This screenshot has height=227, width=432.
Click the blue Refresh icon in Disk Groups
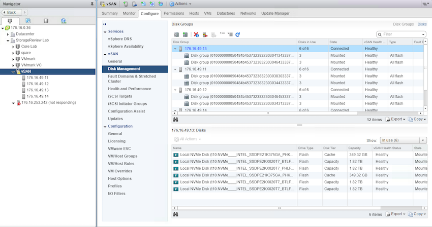[x=238, y=34]
